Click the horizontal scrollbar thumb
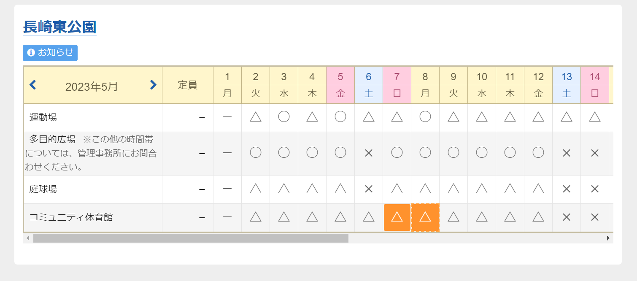This screenshot has height=281, width=637. point(191,238)
